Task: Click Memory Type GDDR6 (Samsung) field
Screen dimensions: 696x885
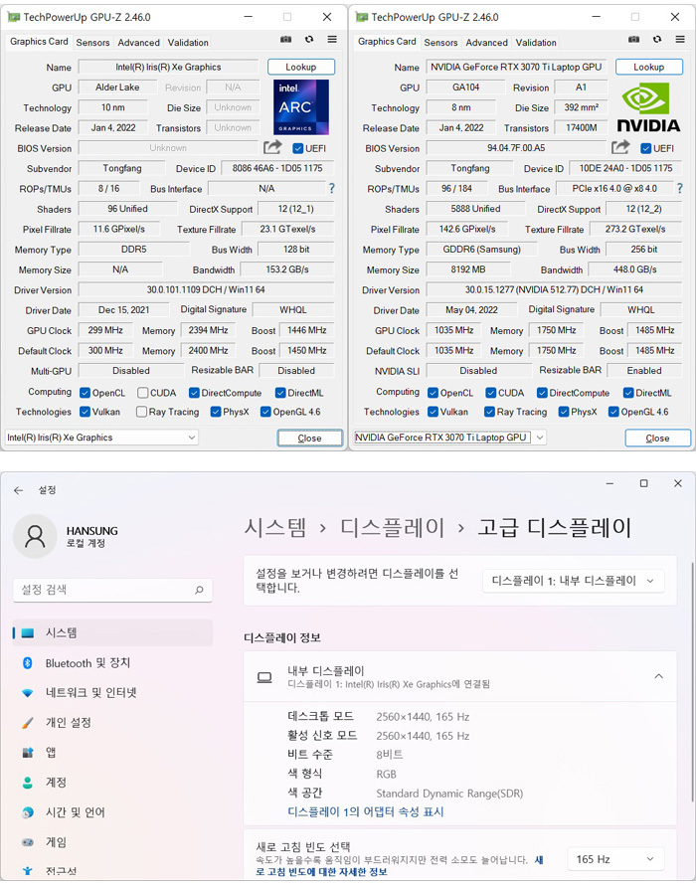Action: 481,249
